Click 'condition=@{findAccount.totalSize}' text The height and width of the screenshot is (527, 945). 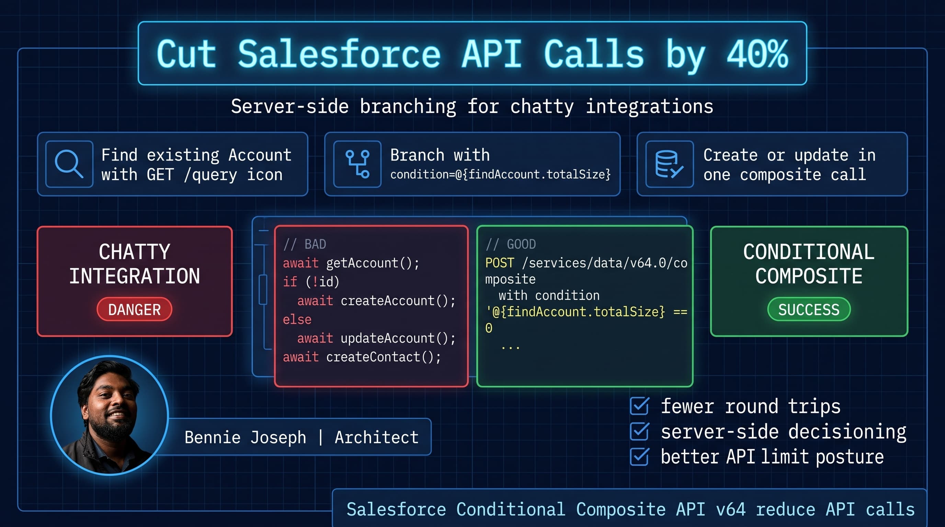point(500,174)
